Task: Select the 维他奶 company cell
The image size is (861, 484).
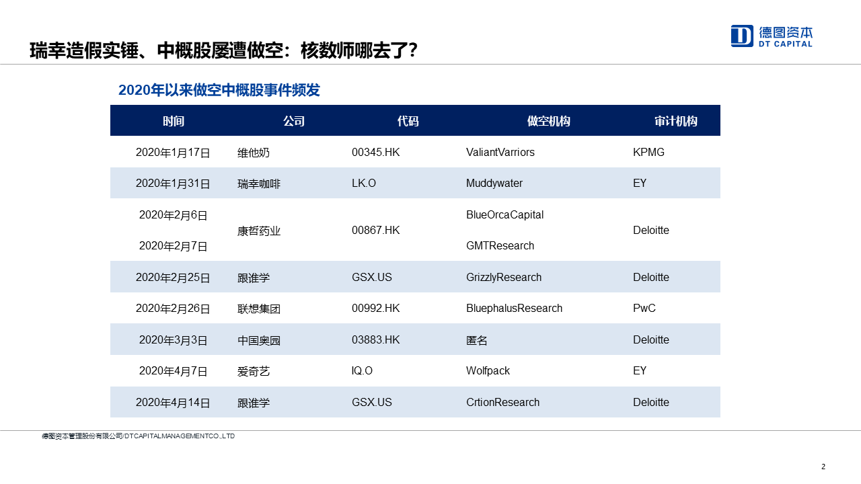Action: point(254,153)
